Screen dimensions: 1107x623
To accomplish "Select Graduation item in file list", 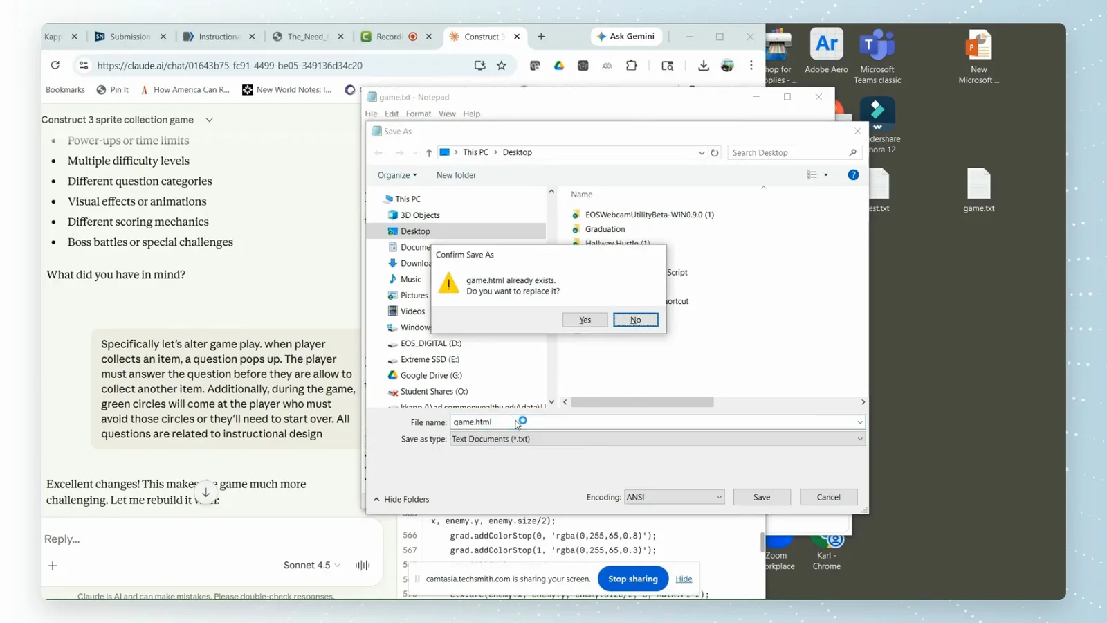I will tap(605, 229).
